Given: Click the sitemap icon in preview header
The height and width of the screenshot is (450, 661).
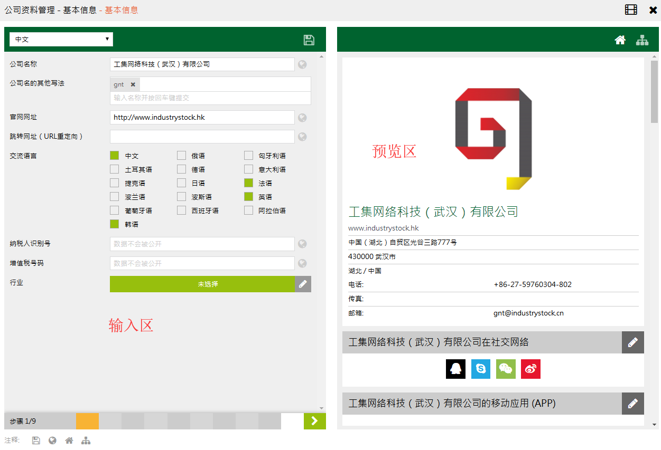Looking at the screenshot, I should [642, 40].
